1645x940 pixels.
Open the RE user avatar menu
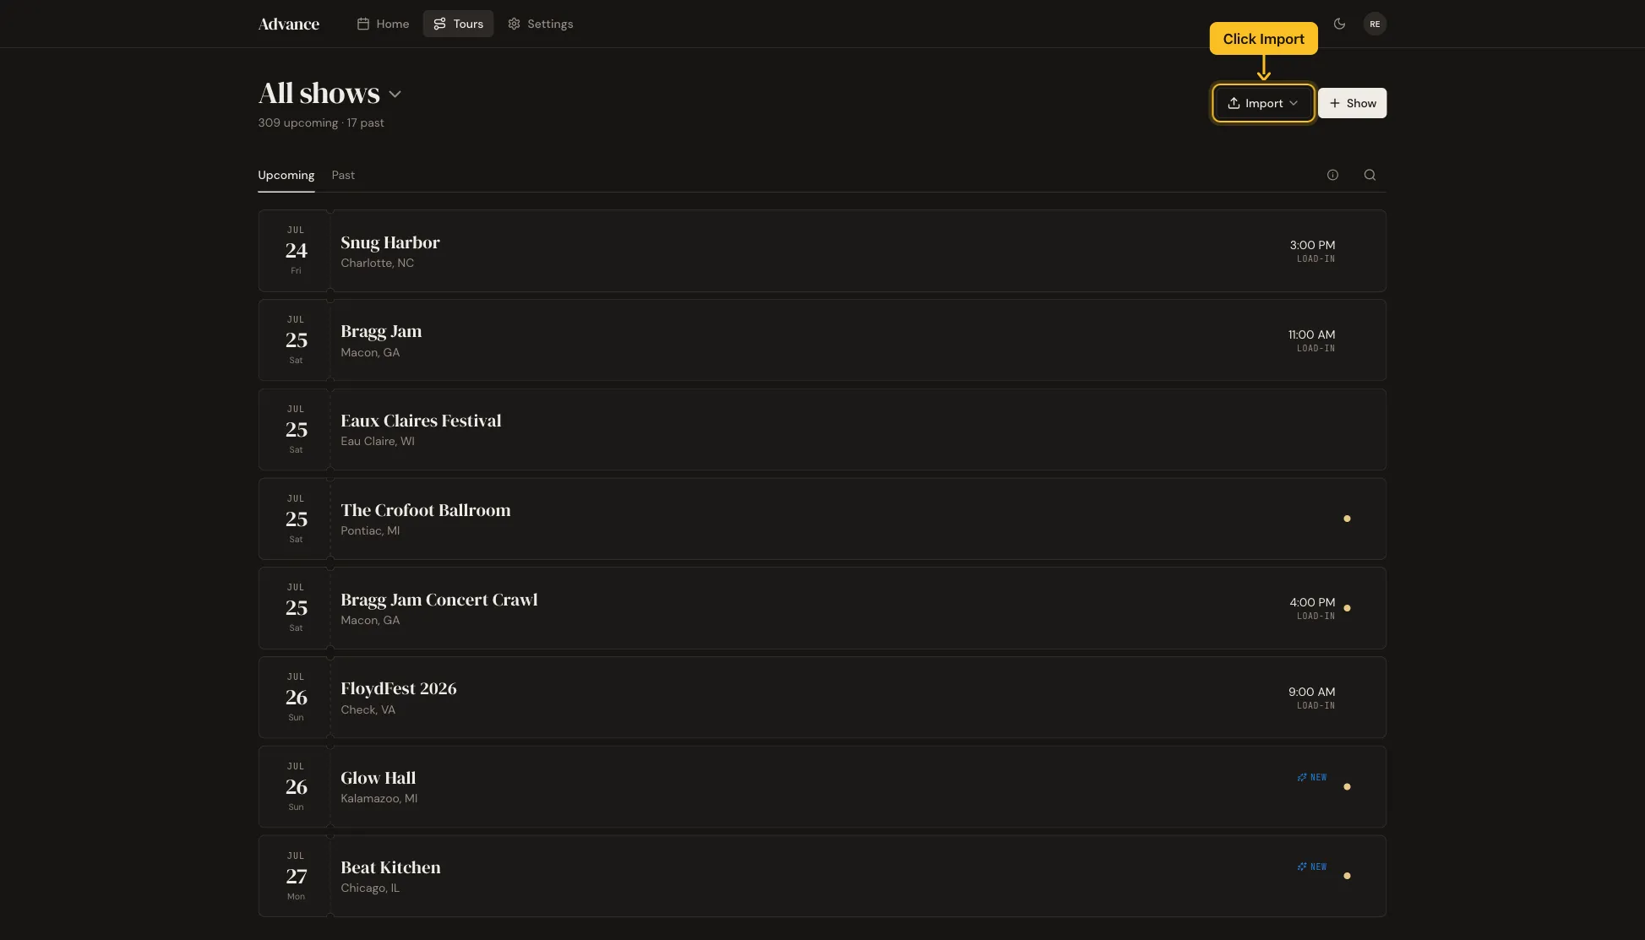coord(1375,24)
